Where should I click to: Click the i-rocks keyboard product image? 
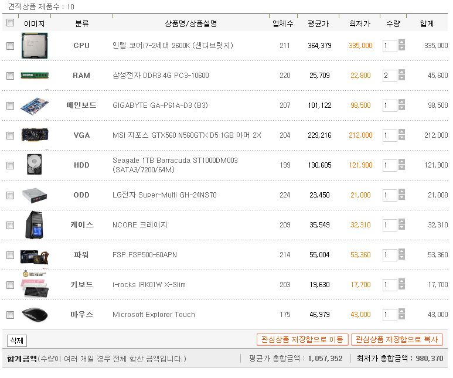pos(35,284)
